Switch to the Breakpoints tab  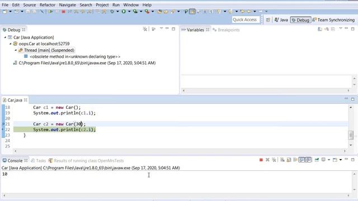coord(226,30)
